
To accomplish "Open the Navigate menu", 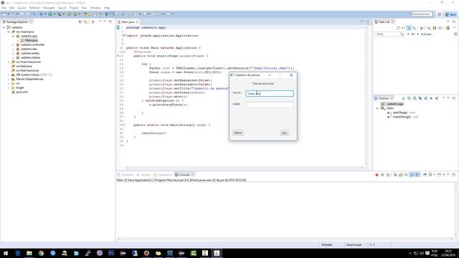I will coord(49,8).
